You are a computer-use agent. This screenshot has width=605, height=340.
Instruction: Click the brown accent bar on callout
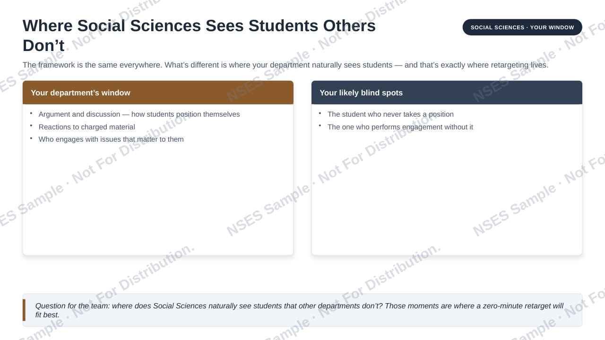tap(24, 310)
